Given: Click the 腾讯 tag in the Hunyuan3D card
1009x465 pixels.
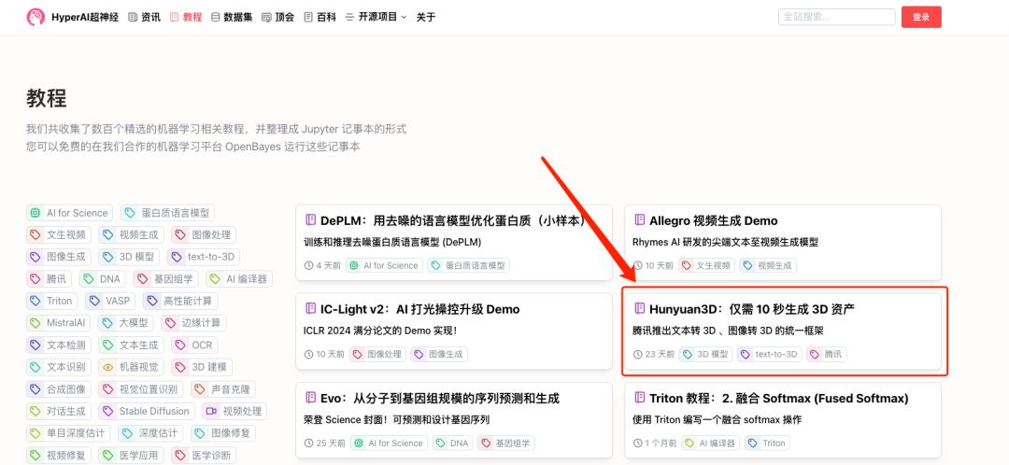Looking at the screenshot, I should (x=827, y=354).
